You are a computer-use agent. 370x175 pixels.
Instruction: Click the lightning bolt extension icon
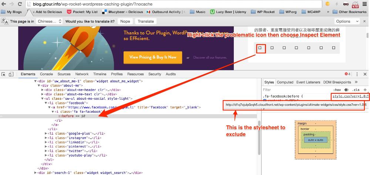coord(337,4)
